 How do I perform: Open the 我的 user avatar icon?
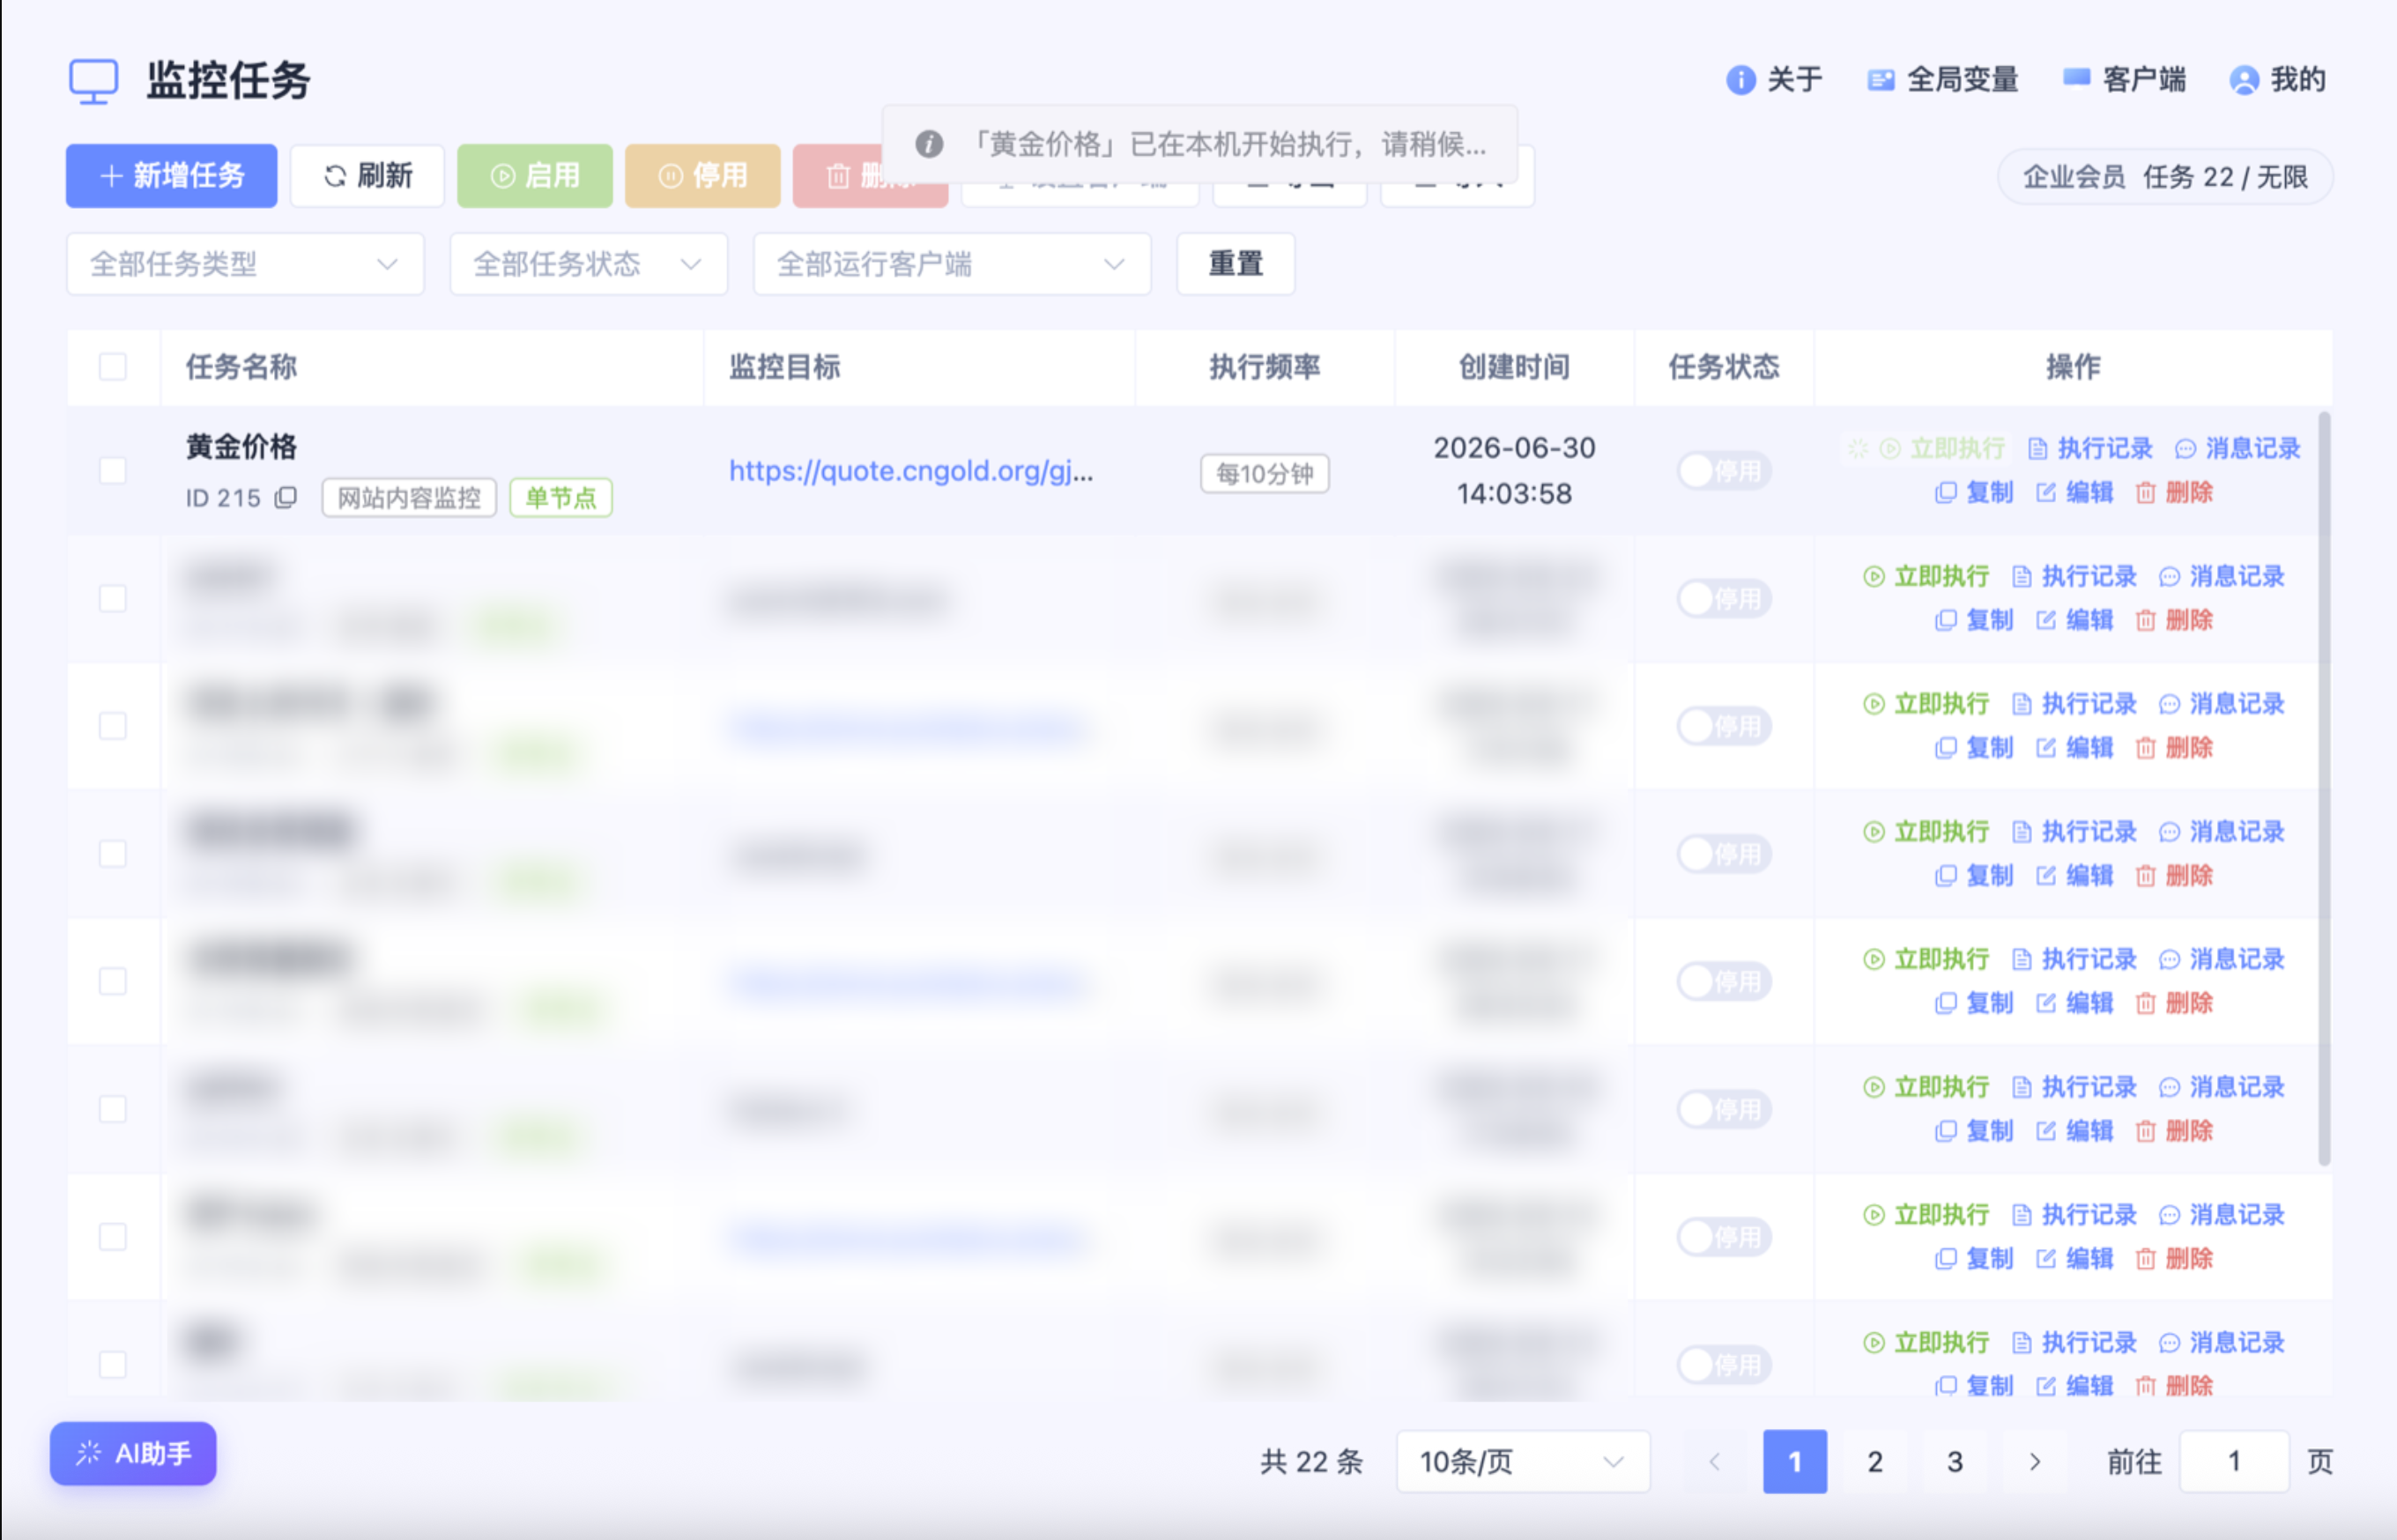[x=2244, y=80]
